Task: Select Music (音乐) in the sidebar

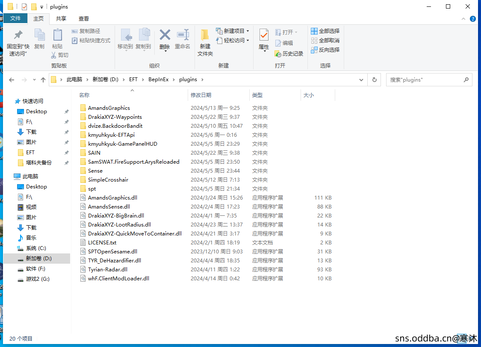Action: click(31, 238)
